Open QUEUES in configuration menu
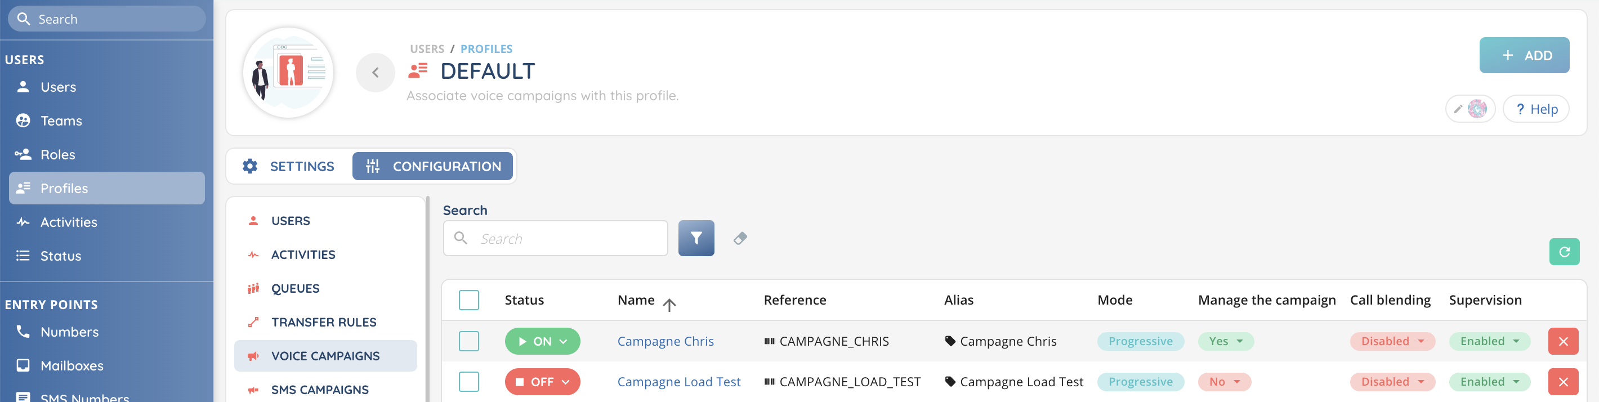The image size is (1599, 402). 295,288
